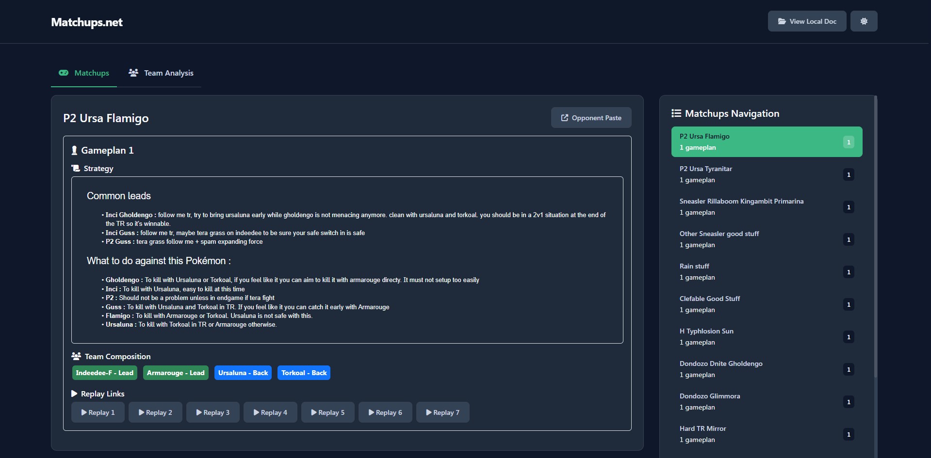Select Rain stuff matchup

[767, 271]
